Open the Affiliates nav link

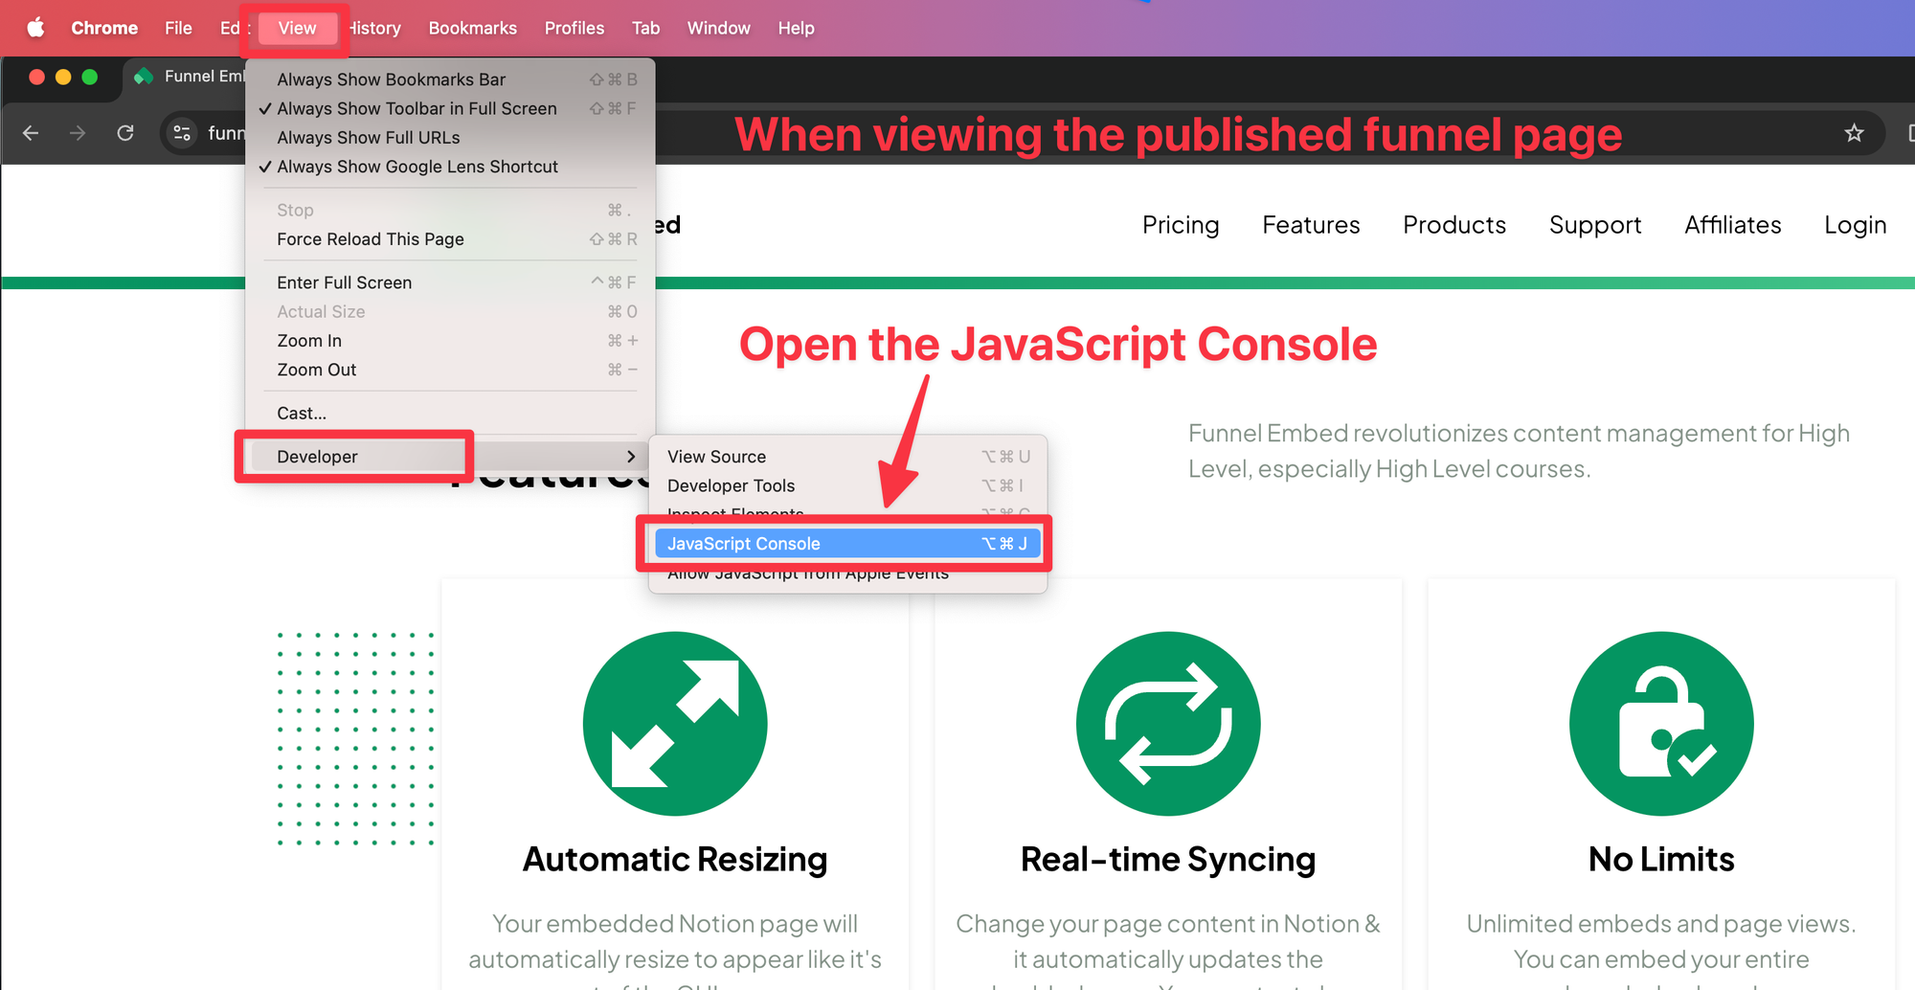(1733, 225)
